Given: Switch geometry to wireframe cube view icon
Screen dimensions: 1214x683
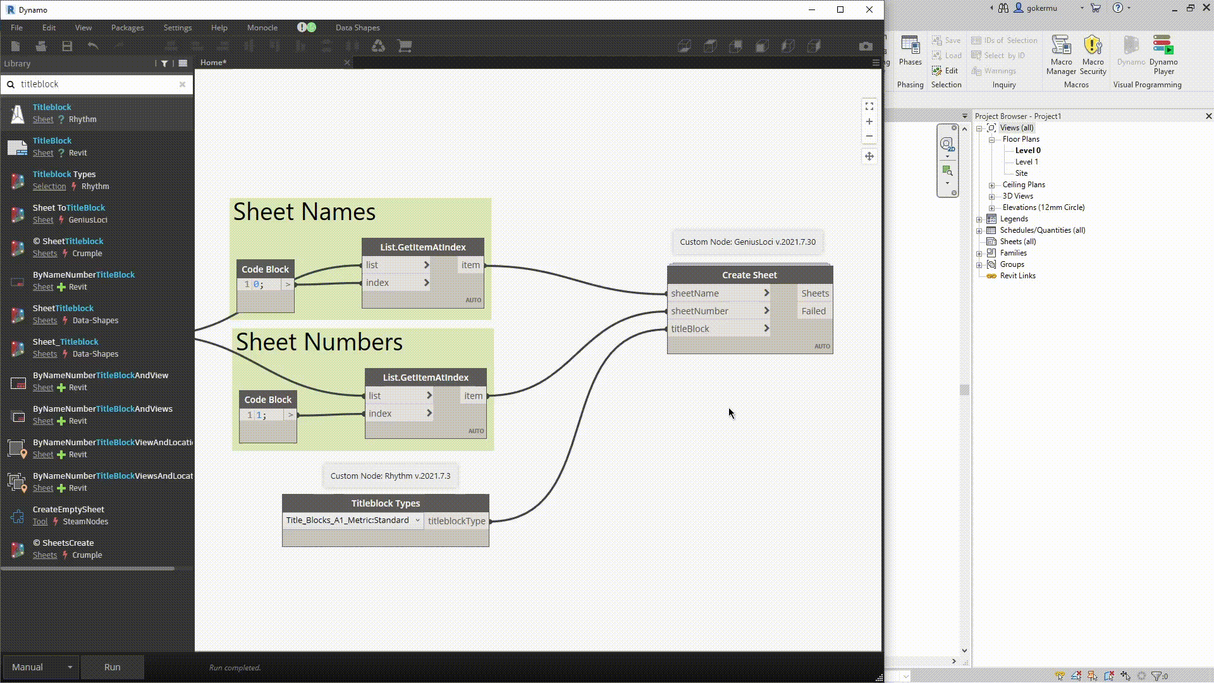Looking at the screenshot, I should point(685,46).
